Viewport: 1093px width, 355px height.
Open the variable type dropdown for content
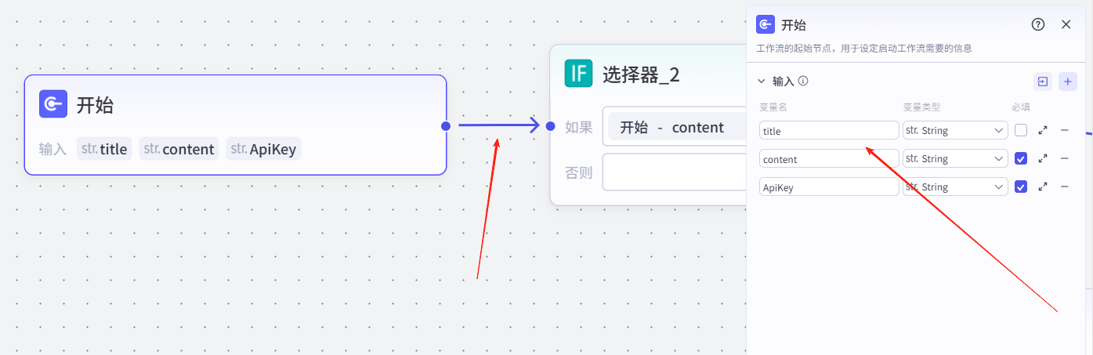pos(955,158)
